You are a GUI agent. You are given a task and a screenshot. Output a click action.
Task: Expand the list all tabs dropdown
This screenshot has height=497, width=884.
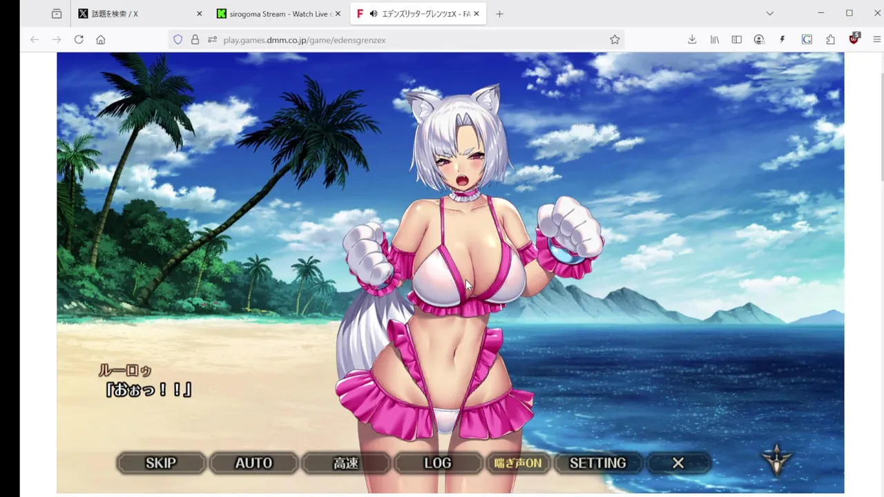[770, 13]
